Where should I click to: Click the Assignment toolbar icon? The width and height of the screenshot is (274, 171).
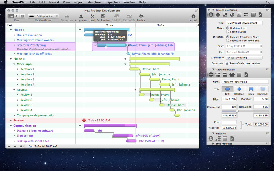(x=81, y=16)
